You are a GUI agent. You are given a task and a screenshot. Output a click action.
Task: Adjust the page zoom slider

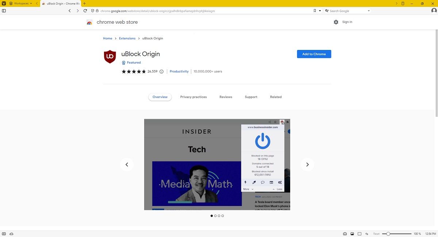388,234
